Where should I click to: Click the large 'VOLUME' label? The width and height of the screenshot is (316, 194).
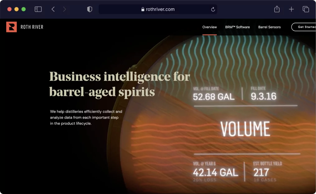coord(245,129)
